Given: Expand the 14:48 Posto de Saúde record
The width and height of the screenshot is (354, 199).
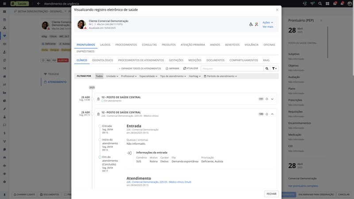Looking at the screenshot, I should coord(273,99).
